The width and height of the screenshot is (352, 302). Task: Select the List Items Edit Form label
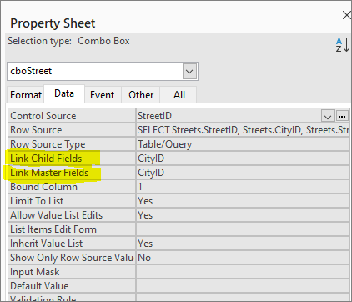coord(53,229)
